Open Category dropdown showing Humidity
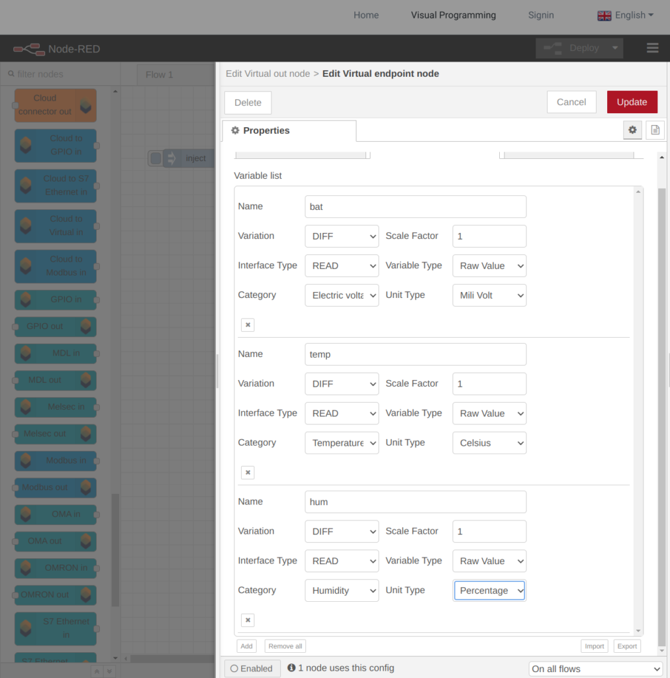The height and width of the screenshot is (678, 670). pyautogui.click(x=342, y=590)
